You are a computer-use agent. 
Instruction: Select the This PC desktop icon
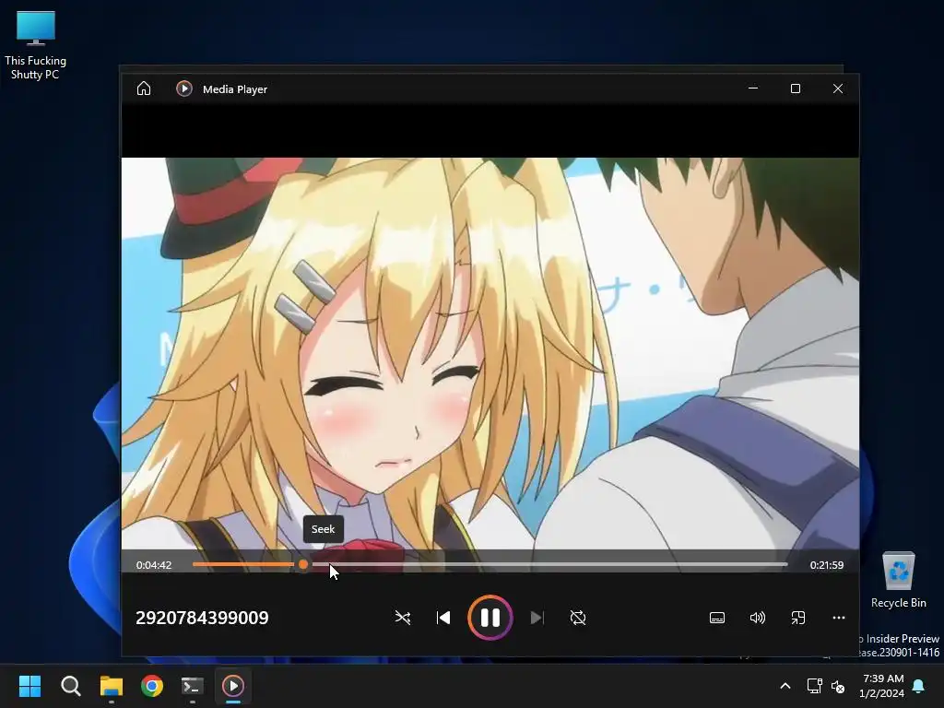[36, 45]
